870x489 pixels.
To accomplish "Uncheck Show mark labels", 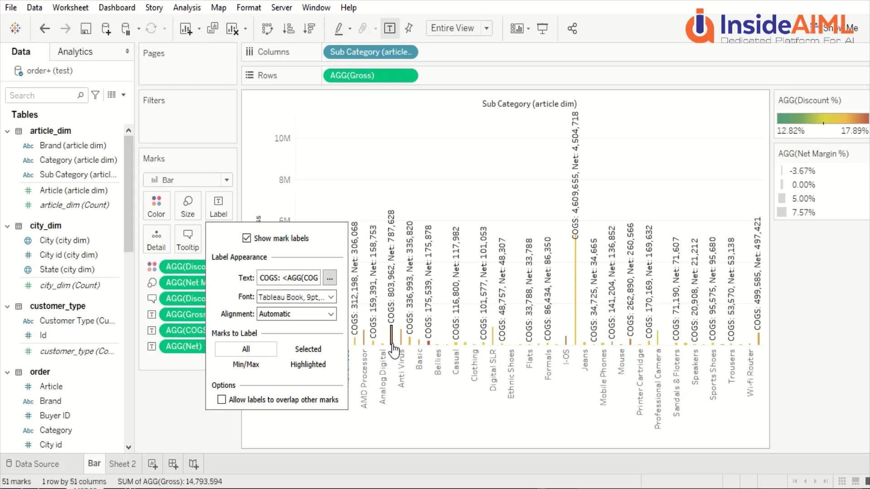I will click(246, 238).
